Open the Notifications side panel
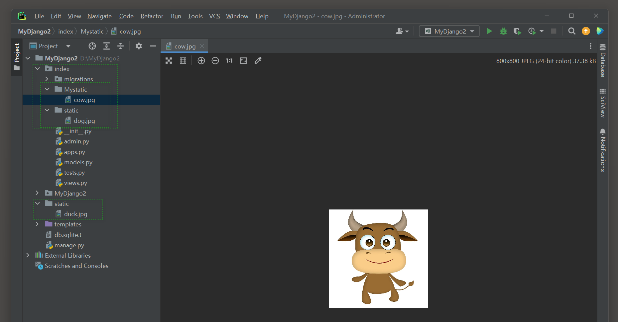 pyautogui.click(x=603, y=150)
